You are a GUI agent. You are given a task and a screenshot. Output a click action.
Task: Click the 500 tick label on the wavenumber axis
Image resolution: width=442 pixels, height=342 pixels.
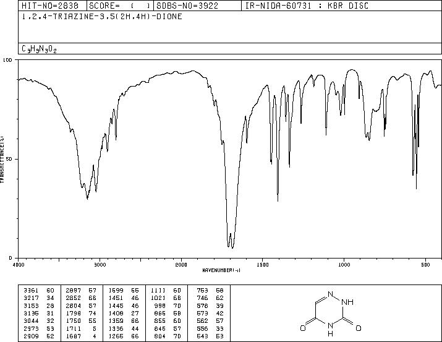425,265
